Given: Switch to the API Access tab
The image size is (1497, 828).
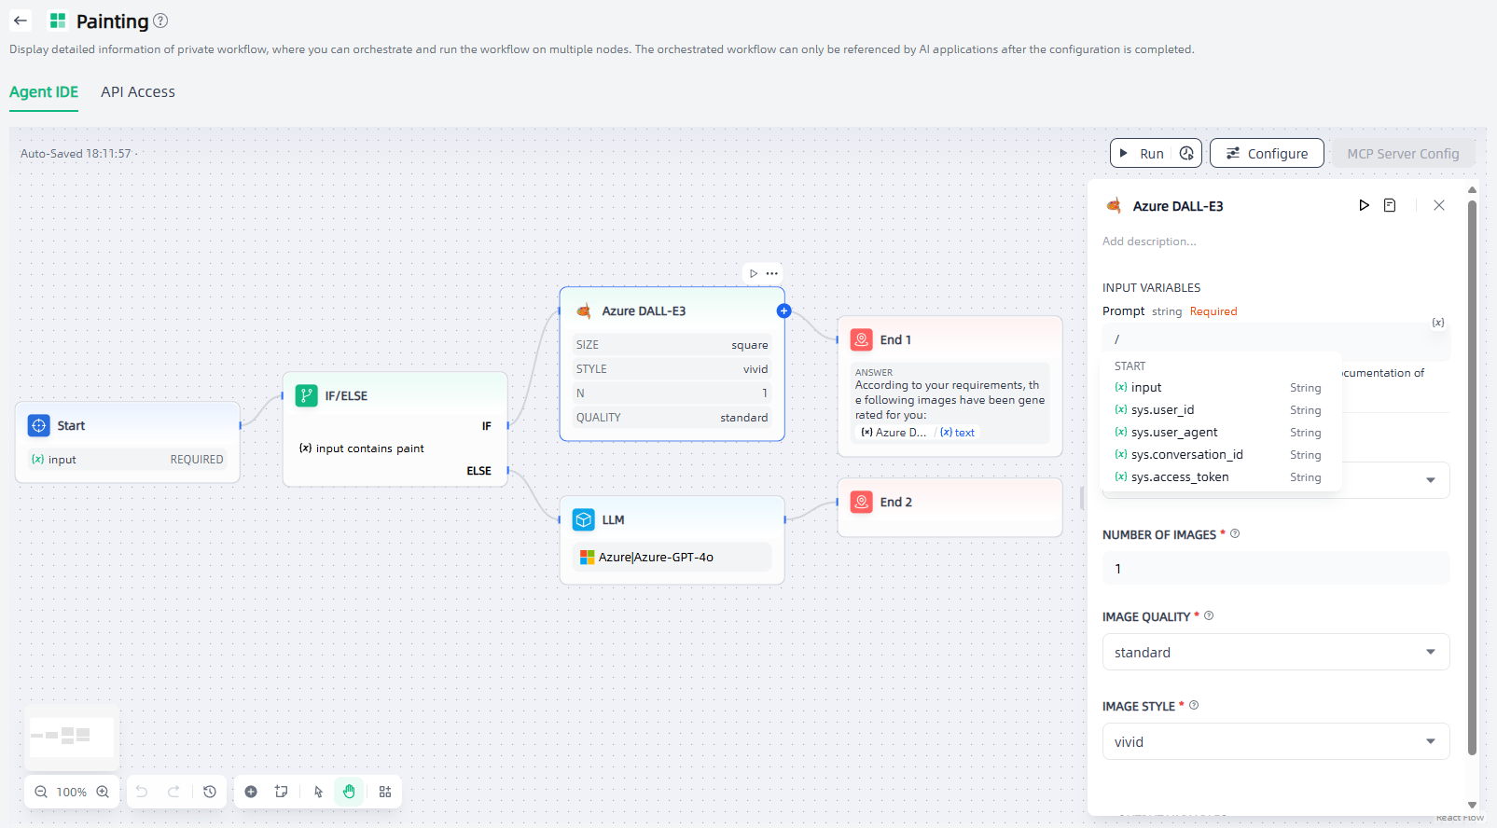Looking at the screenshot, I should click(x=138, y=92).
